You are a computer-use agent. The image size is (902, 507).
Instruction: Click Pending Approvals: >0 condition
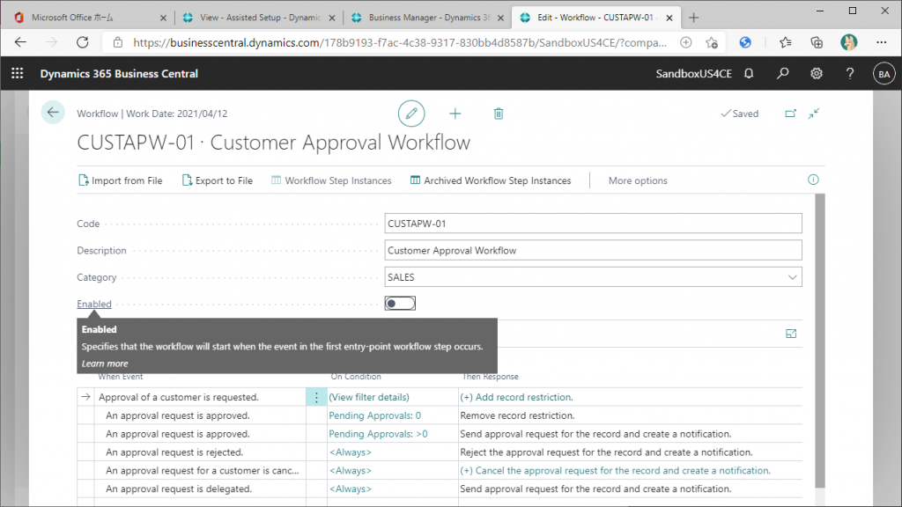(378, 434)
